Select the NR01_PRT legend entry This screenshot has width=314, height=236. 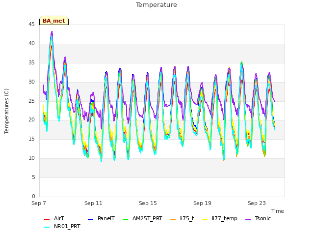[62, 226]
